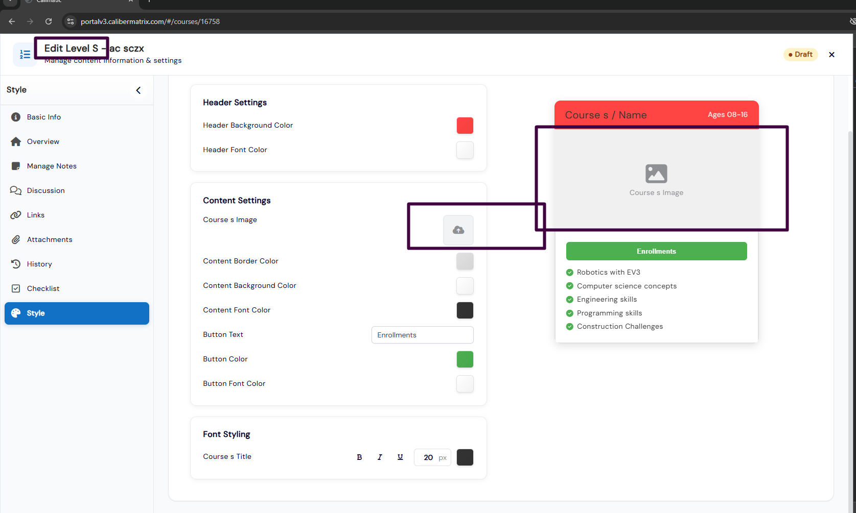Image resolution: width=856 pixels, height=513 pixels.
Task: Open the Discussion section
Action: click(x=77, y=190)
